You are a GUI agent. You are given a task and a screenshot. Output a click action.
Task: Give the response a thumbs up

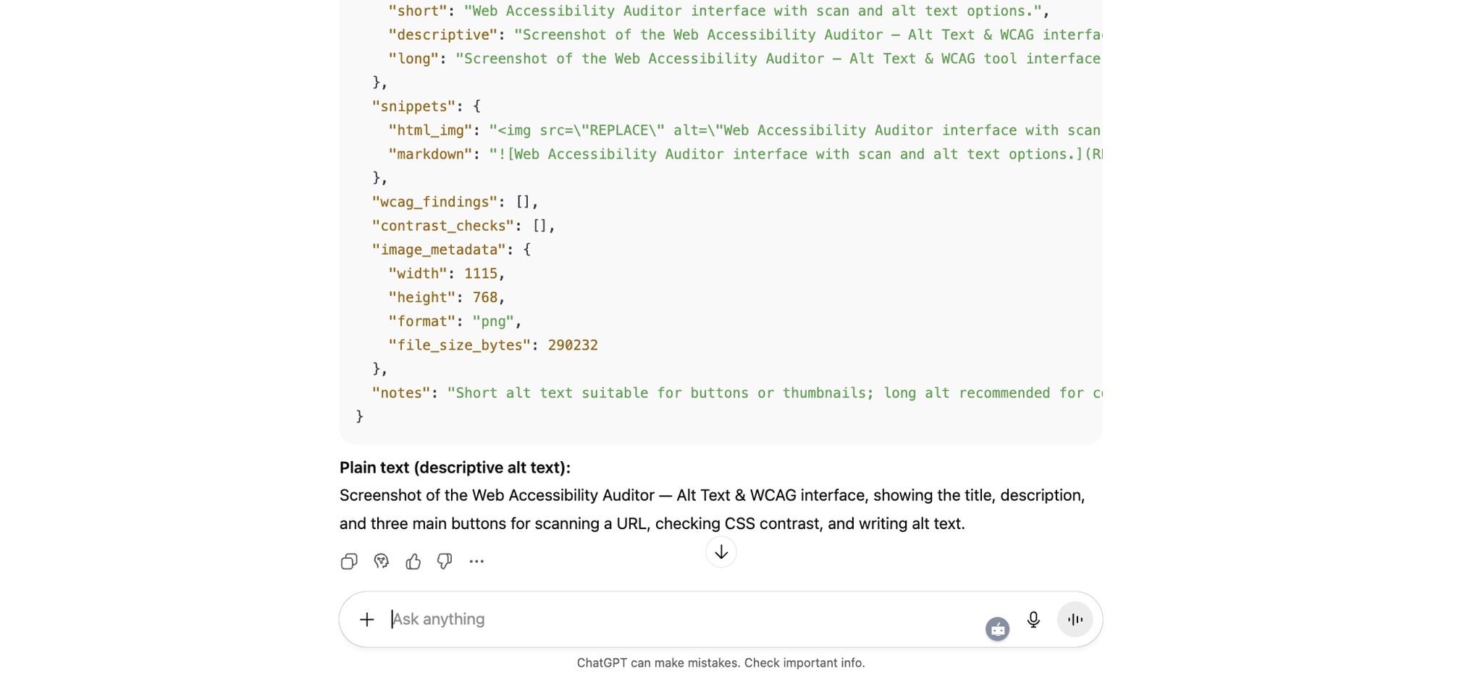pyautogui.click(x=413, y=562)
